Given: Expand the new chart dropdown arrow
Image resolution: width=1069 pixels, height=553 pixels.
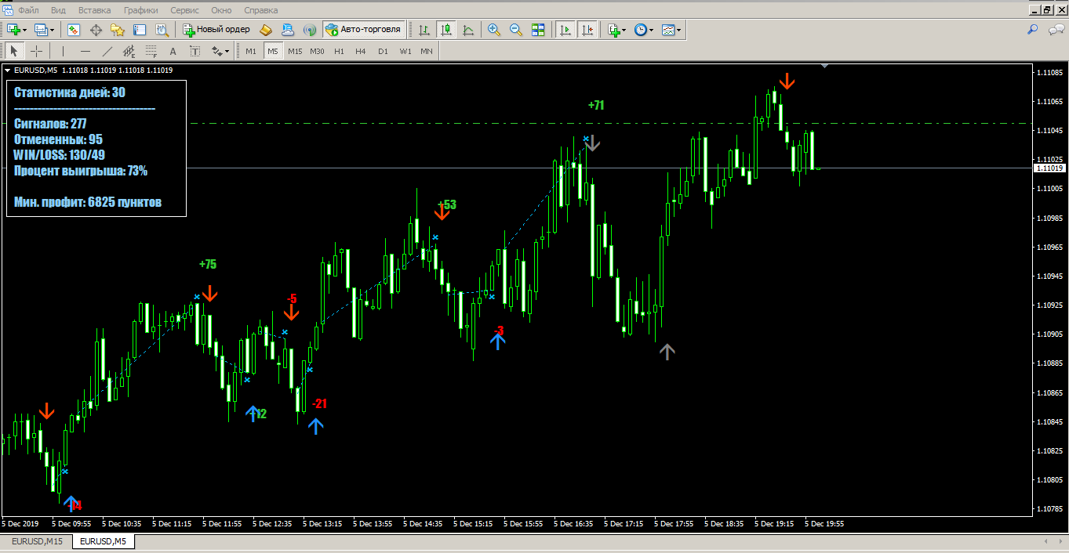Looking at the screenshot, I should click(25, 30).
